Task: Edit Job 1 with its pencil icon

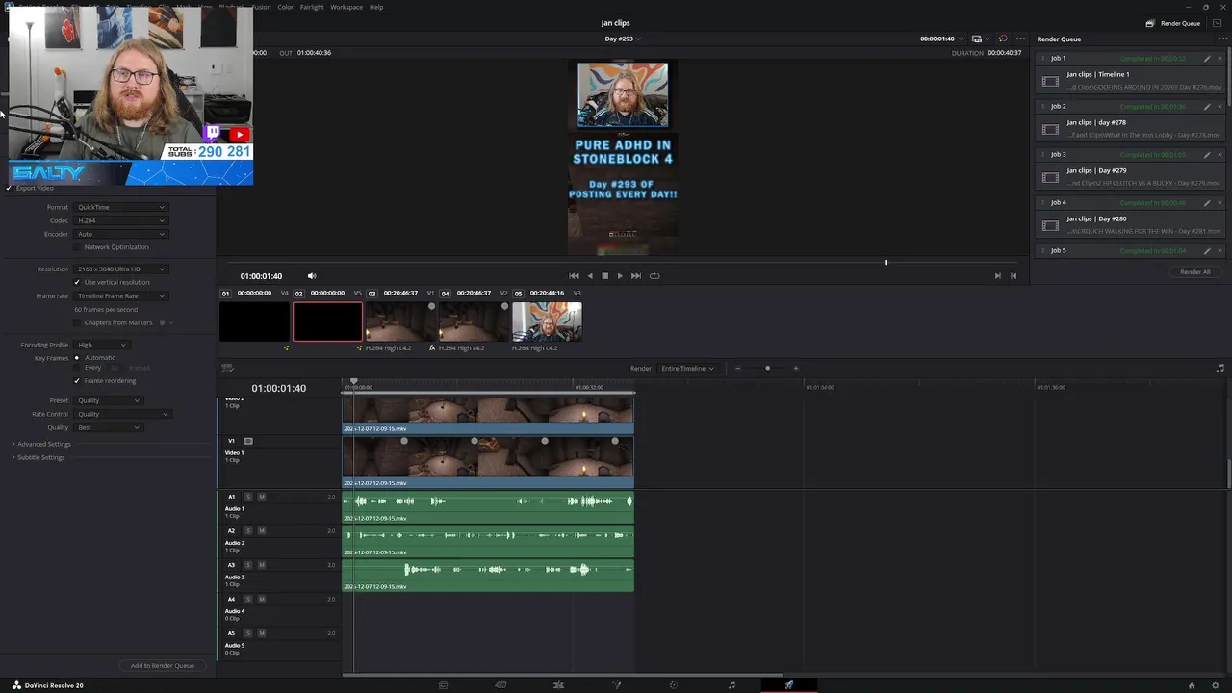Action: point(1207,58)
